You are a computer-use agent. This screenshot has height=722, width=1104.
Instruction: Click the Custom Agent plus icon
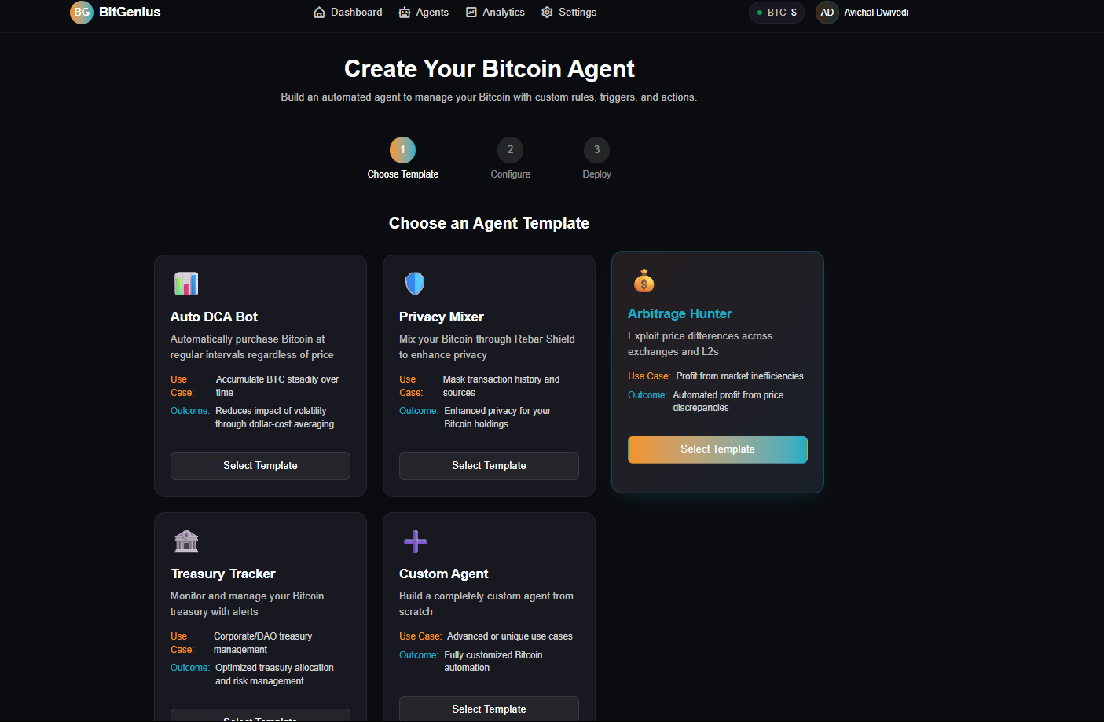tap(415, 541)
